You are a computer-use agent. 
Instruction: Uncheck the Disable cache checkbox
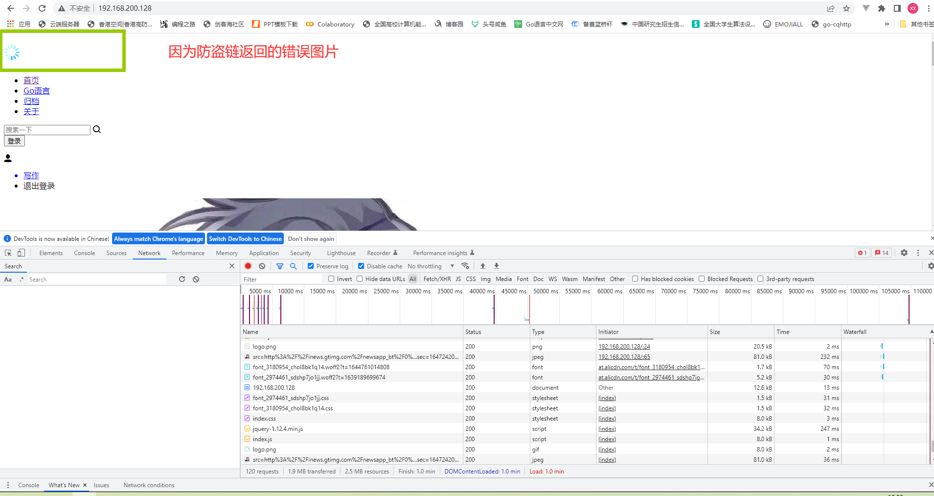(x=361, y=266)
